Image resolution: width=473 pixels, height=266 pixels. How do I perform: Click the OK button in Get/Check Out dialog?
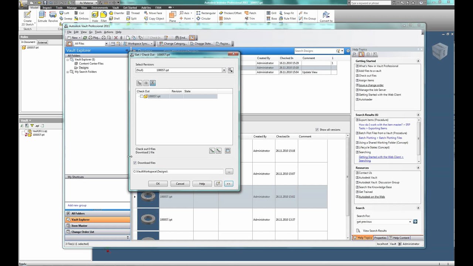158,184
